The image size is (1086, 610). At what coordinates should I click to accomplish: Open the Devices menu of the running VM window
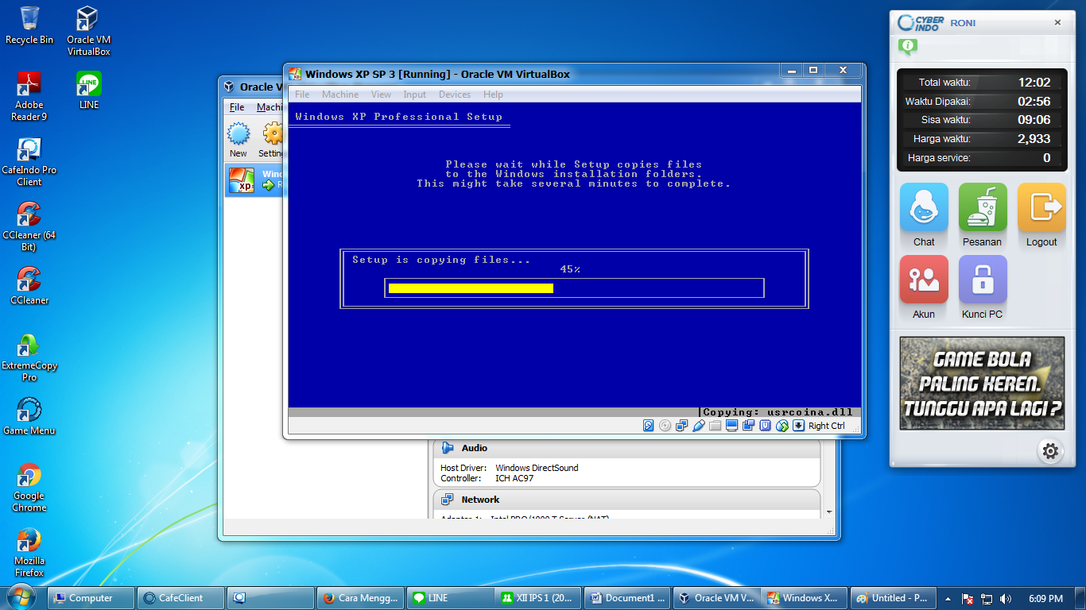[454, 94]
